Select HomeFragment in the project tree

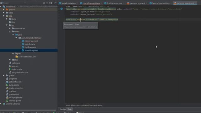coord(31,41)
